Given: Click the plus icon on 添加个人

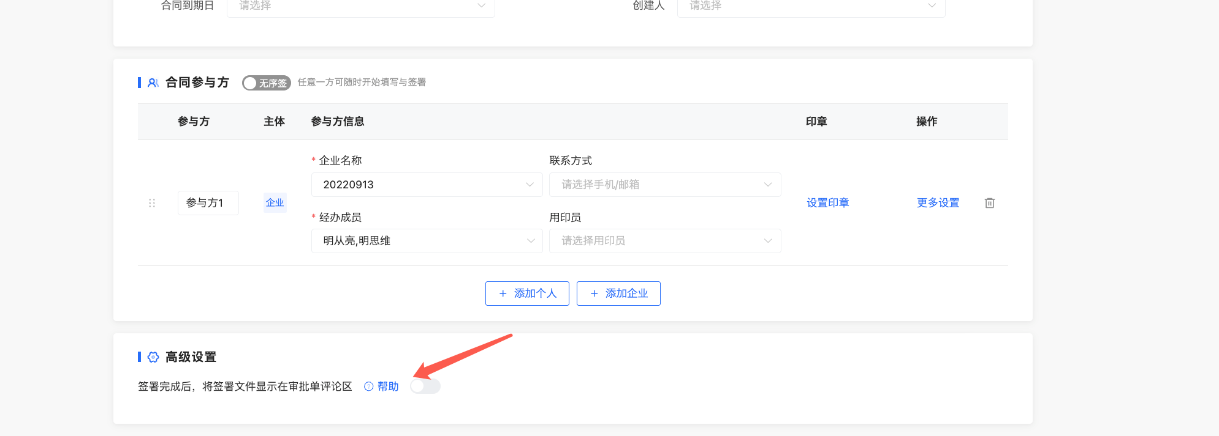Looking at the screenshot, I should pyautogui.click(x=503, y=294).
